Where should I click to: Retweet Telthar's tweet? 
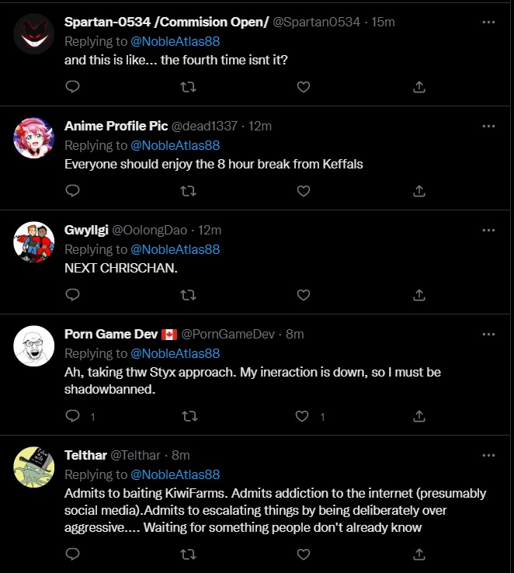pos(188,554)
